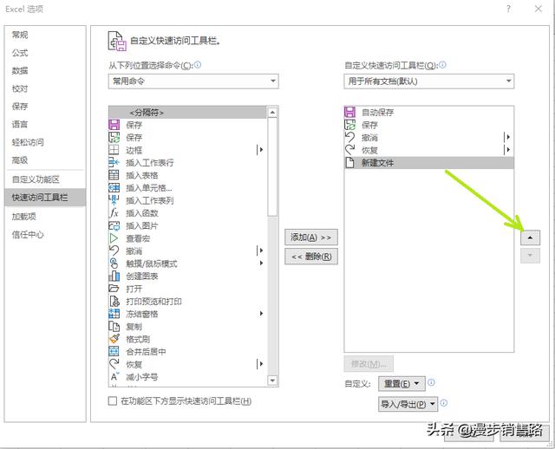Expand the 冻结窗格 submenu arrow
The height and width of the screenshot is (449, 555).
coord(261,314)
